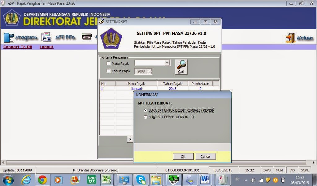This screenshot has height=186, width=317.
Task: Click the Update : 30112009 status entry
Action: [x=17, y=170]
